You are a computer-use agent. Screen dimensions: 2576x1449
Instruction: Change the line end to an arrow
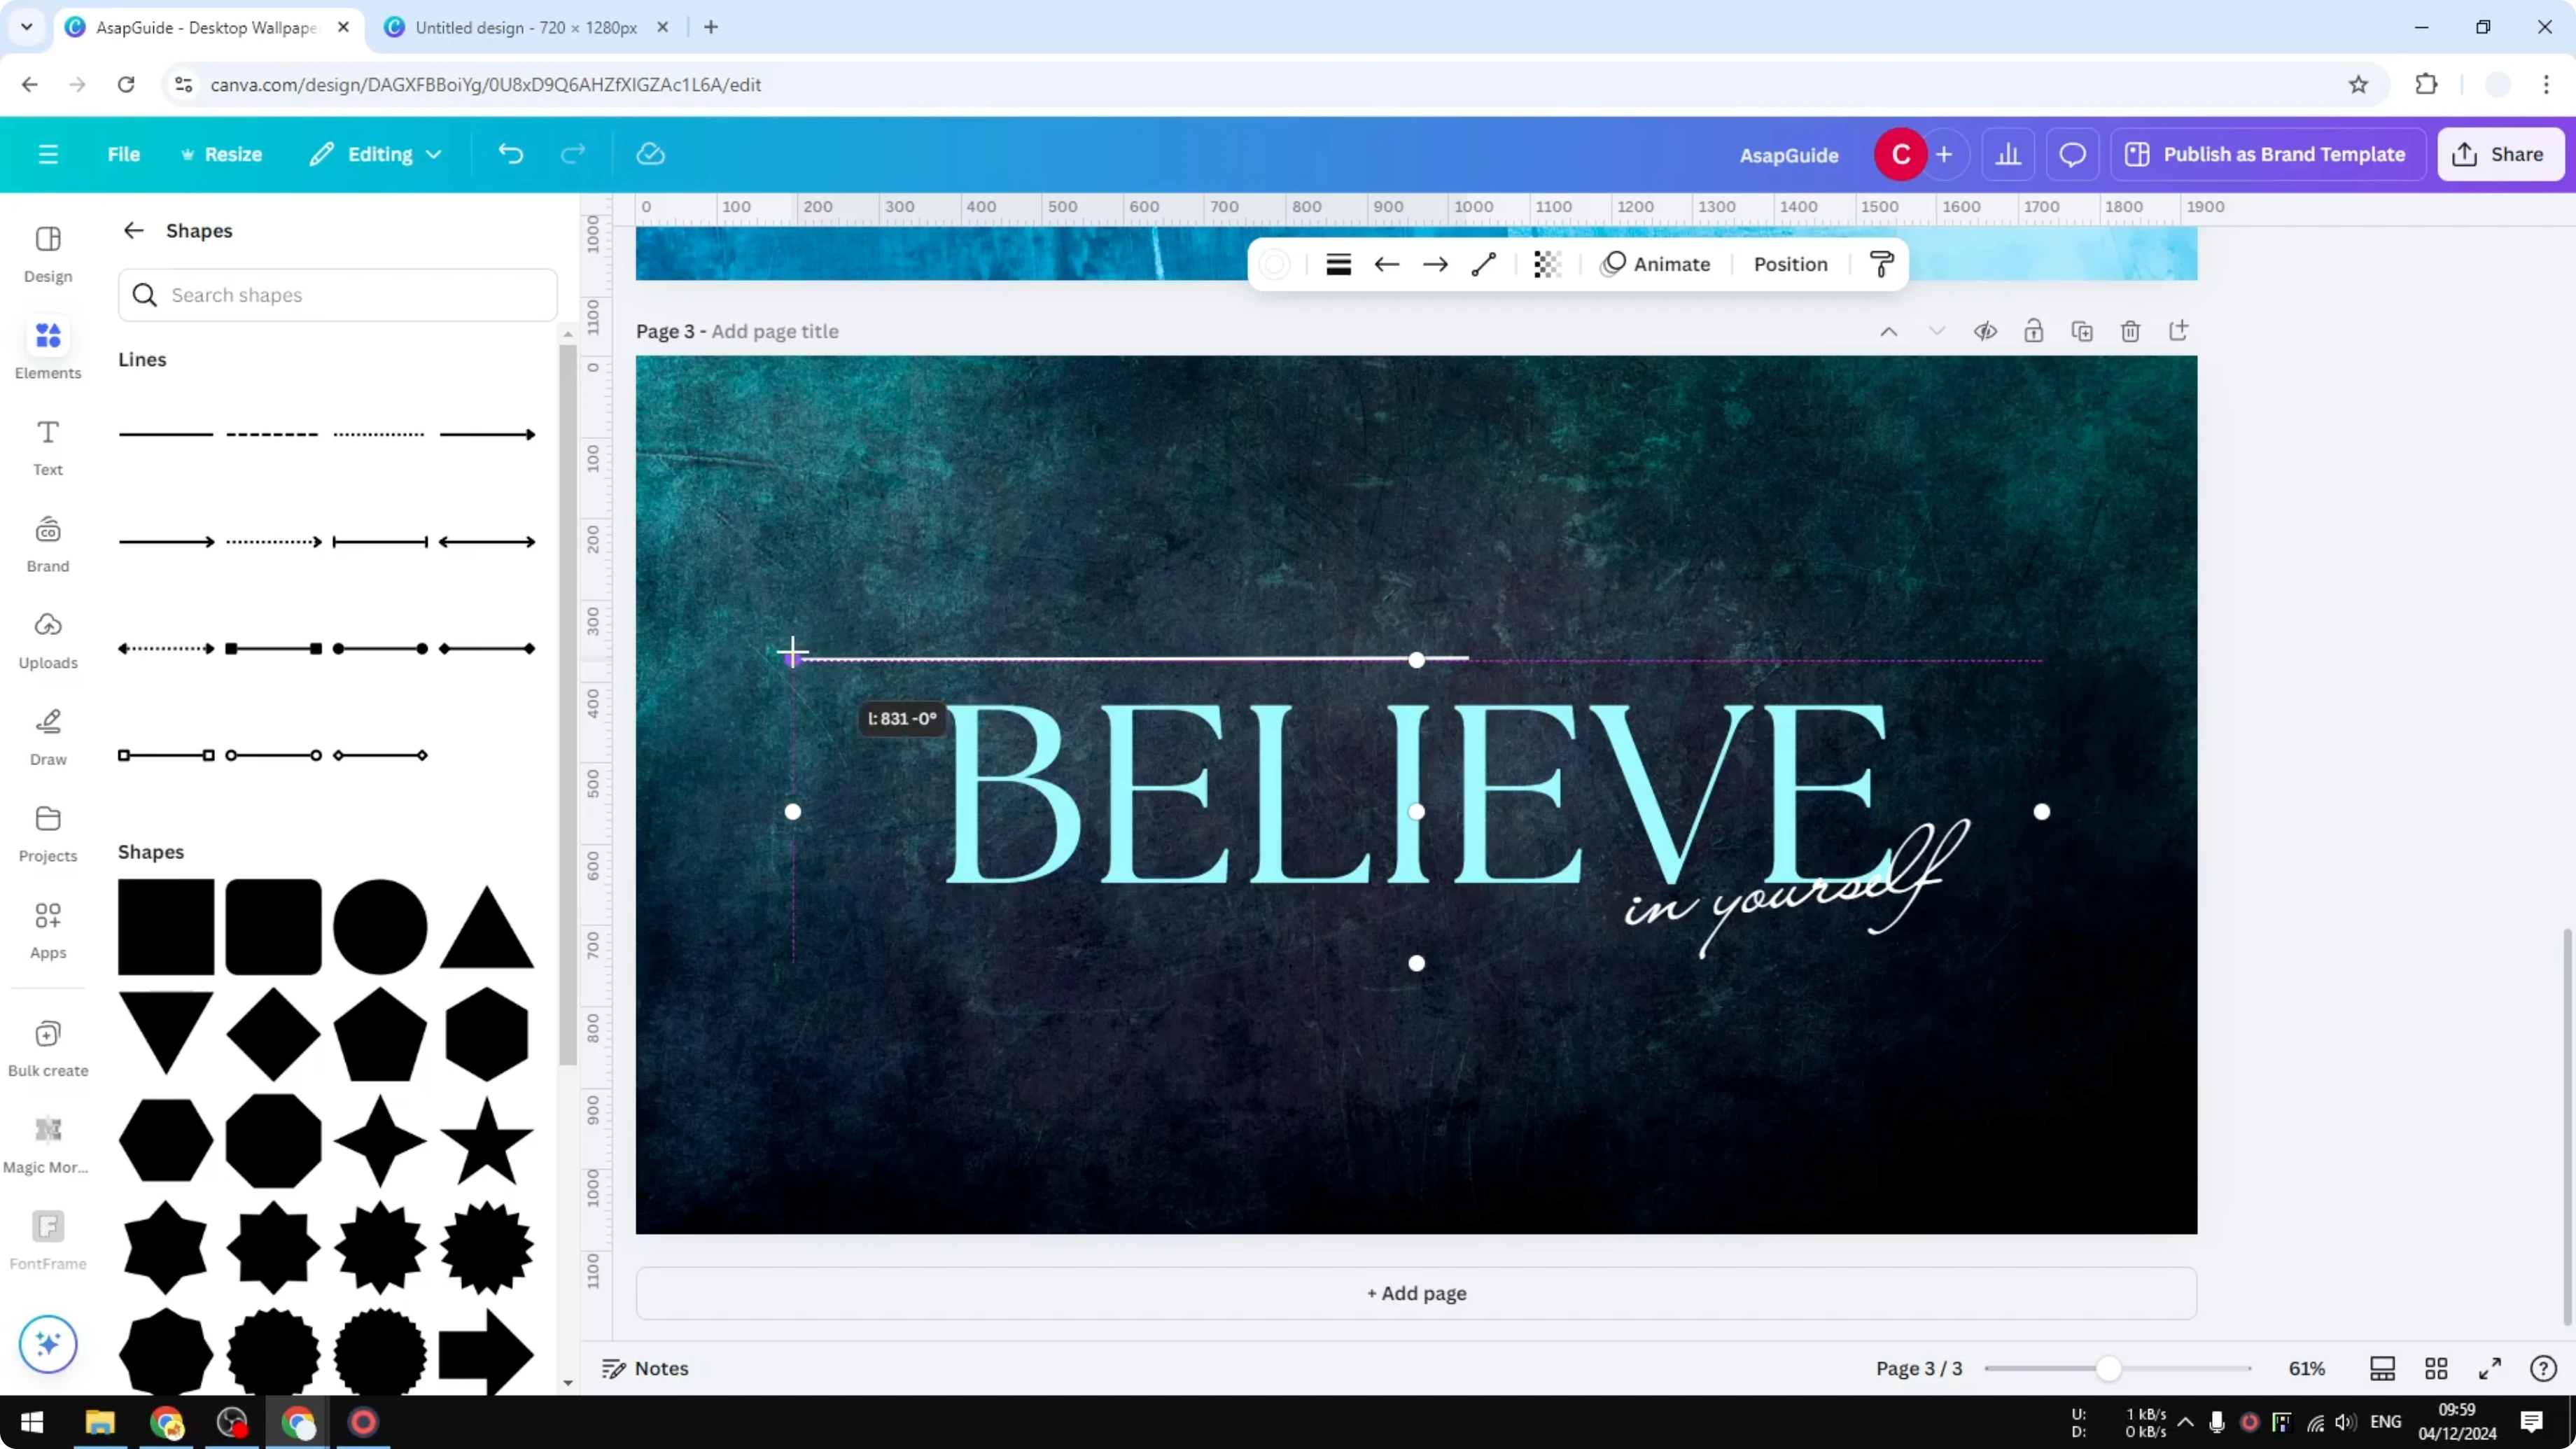1435,264
